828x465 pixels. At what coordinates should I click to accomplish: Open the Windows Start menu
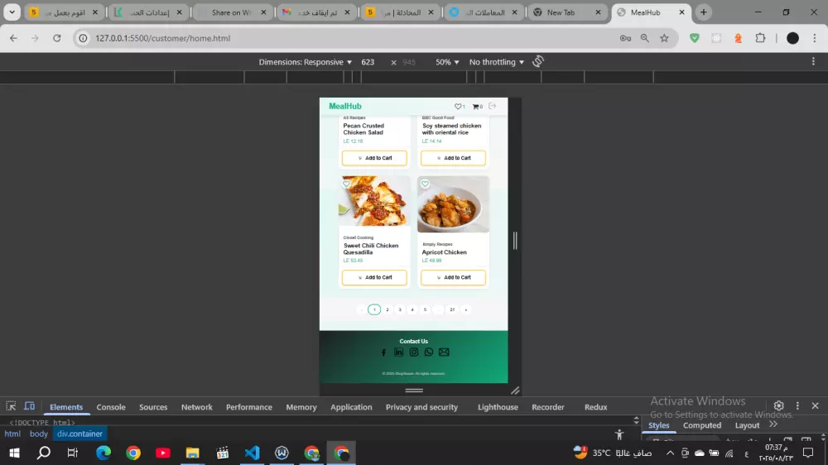[x=14, y=453]
